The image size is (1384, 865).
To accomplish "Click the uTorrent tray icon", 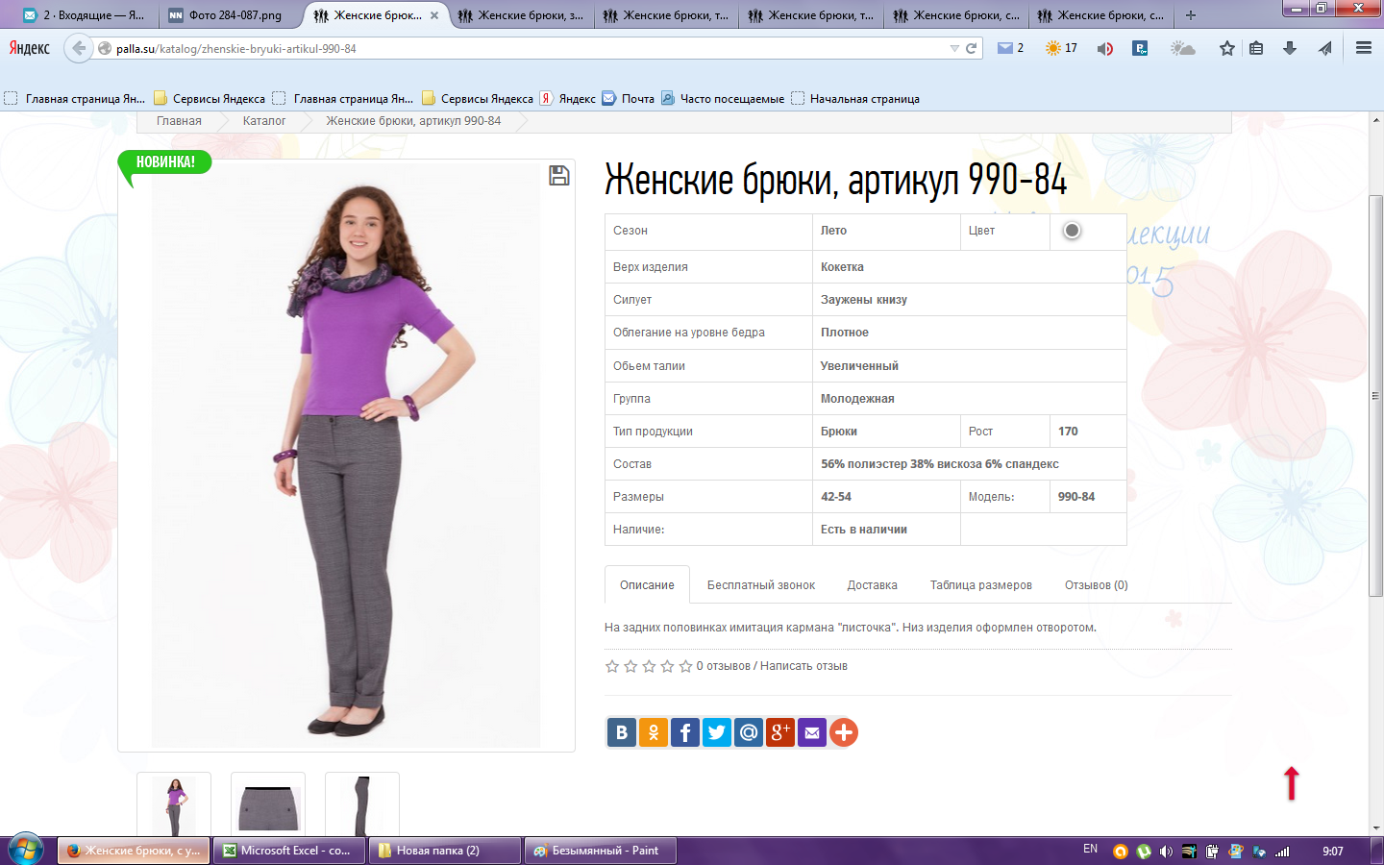I will click(x=1144, y=851).
